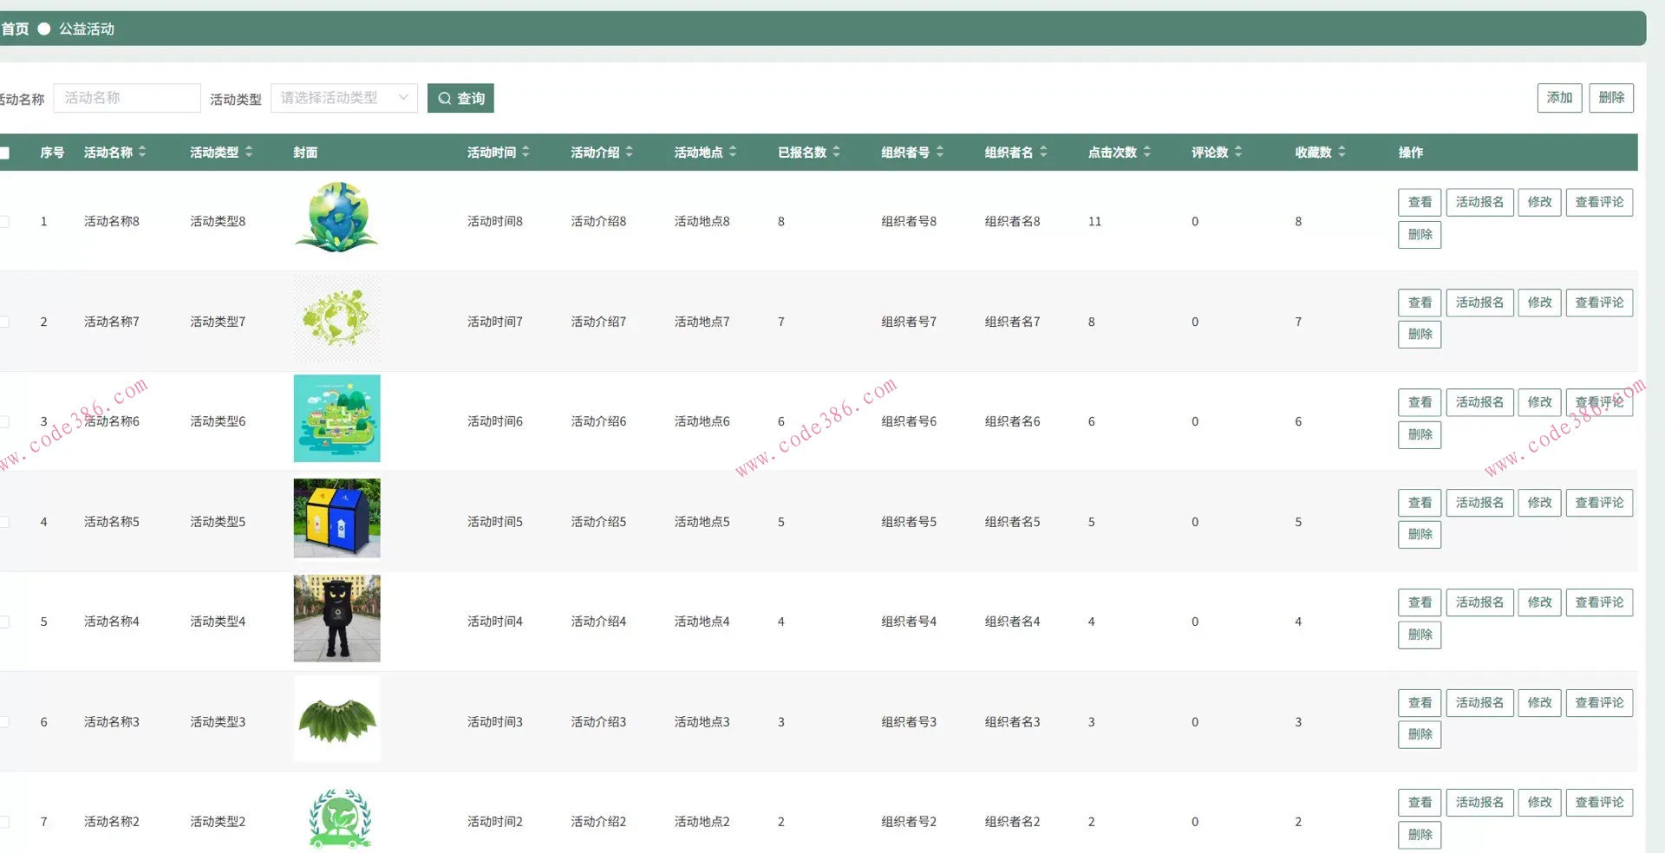1665x853 pixels.
Task: Open the green globe cover of 活动名称7
Action: pos(336,318)
